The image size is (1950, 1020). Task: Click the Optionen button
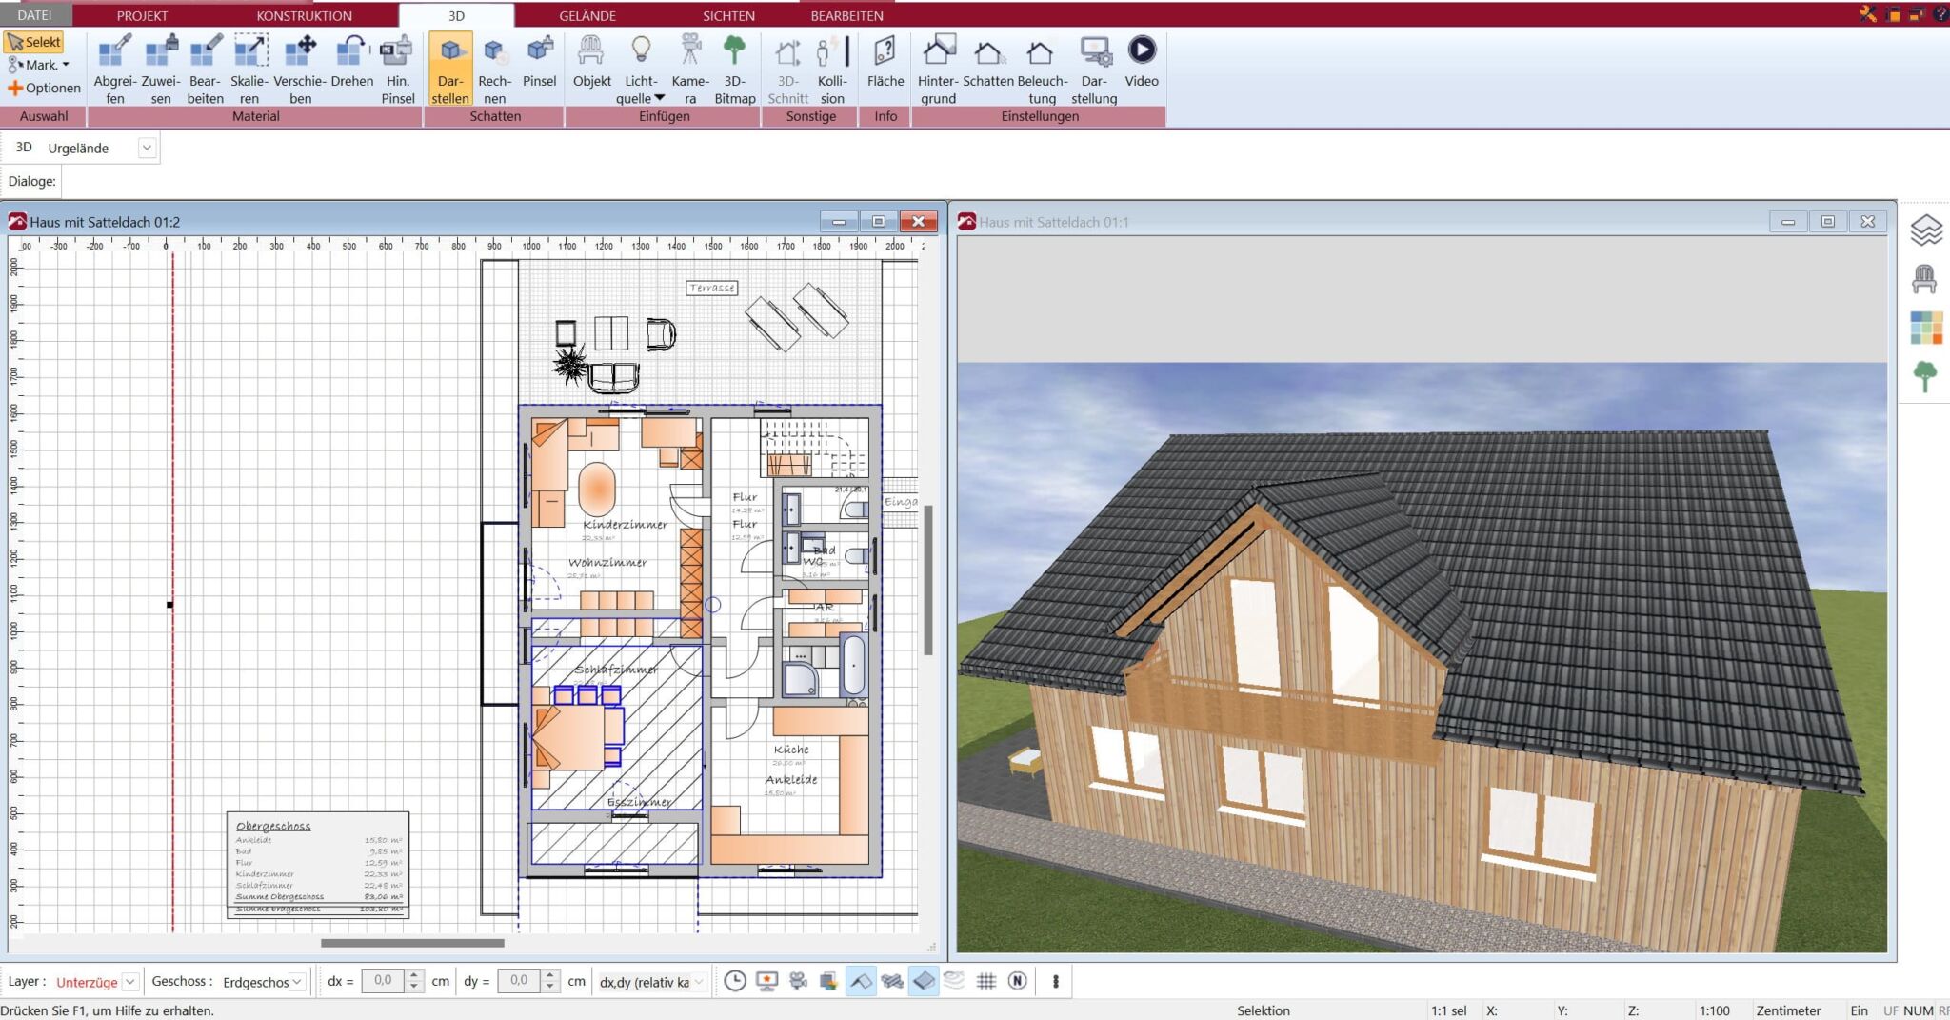point(44,88)
